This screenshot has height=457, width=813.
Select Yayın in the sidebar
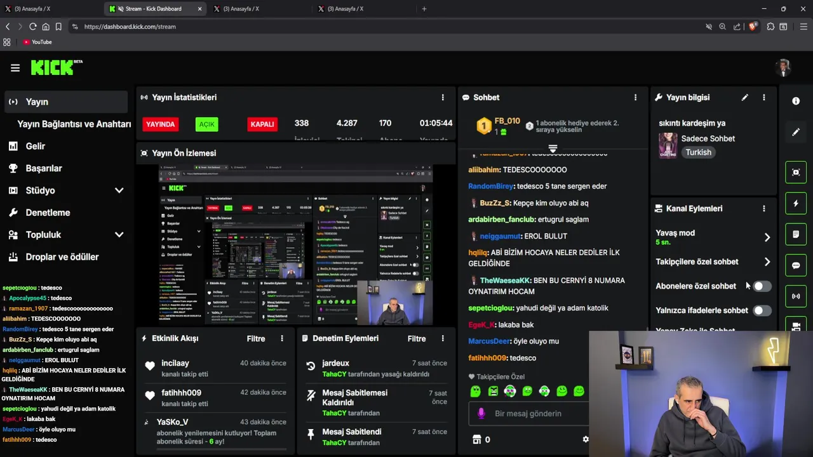tap(66, 102)
